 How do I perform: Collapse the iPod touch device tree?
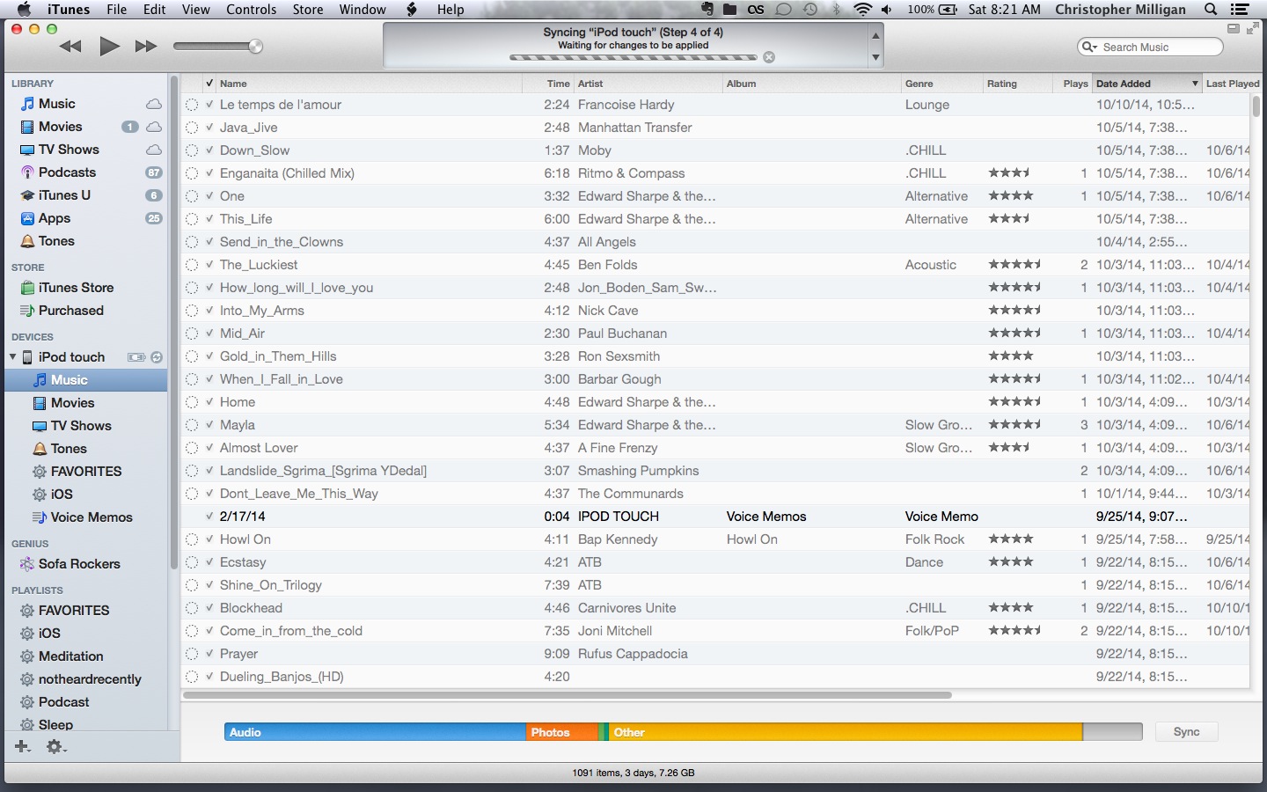click(12, 357)
